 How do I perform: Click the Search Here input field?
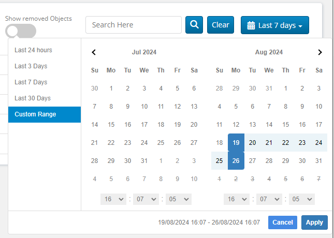point(133,25)
